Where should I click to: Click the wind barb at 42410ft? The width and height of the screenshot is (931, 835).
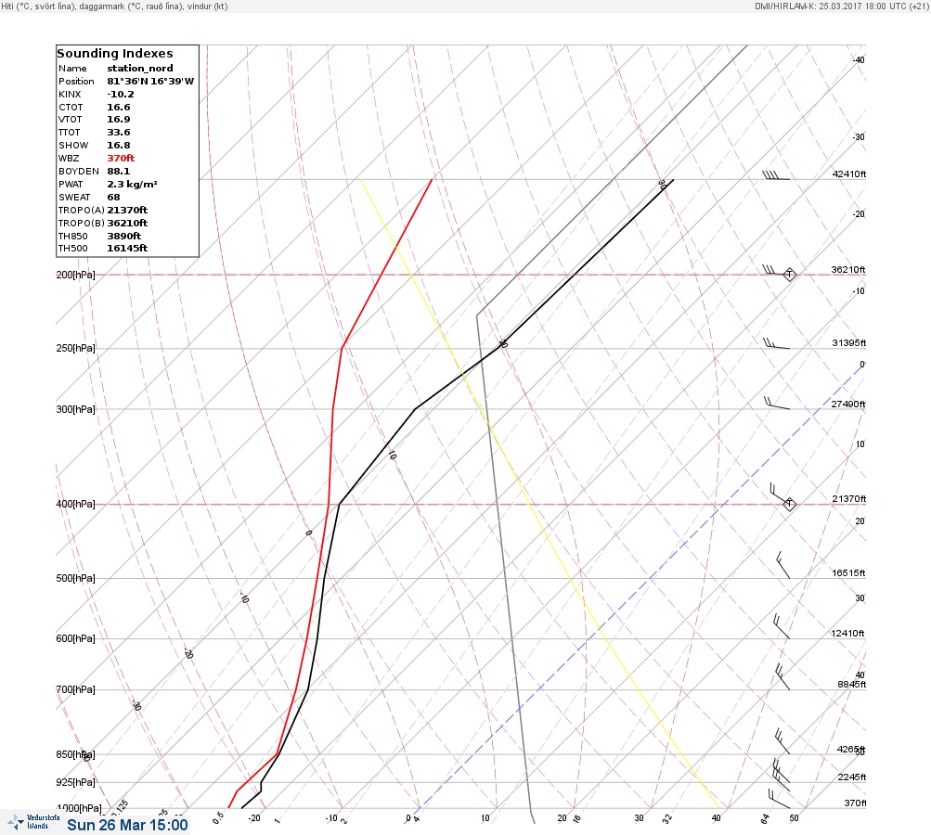775,175
